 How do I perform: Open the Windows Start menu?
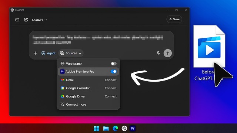pos(96,129)
